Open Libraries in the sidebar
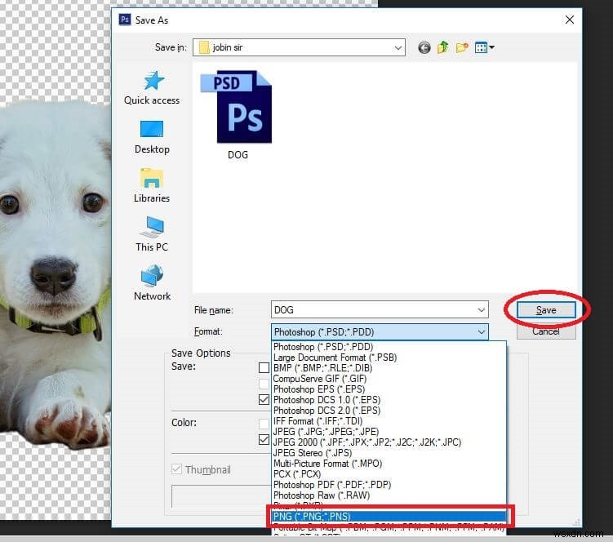The height and width of the screenshot is (542, 613). coord(152,186)
